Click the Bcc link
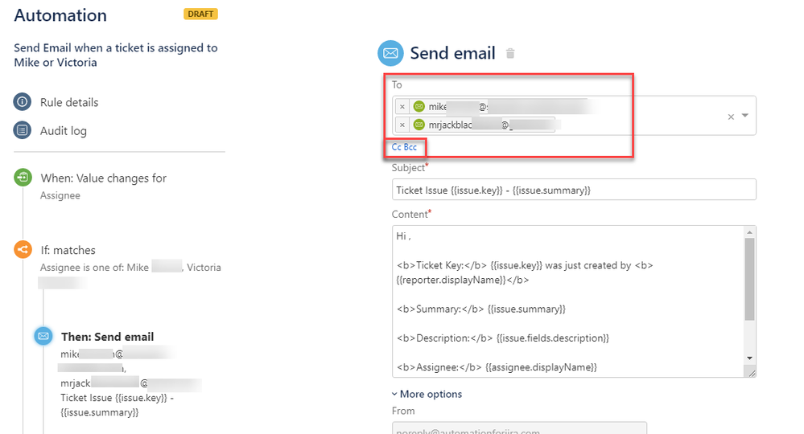Image resolution: width=804 pixels, height=434 pixels. click(x=410, y=147)
